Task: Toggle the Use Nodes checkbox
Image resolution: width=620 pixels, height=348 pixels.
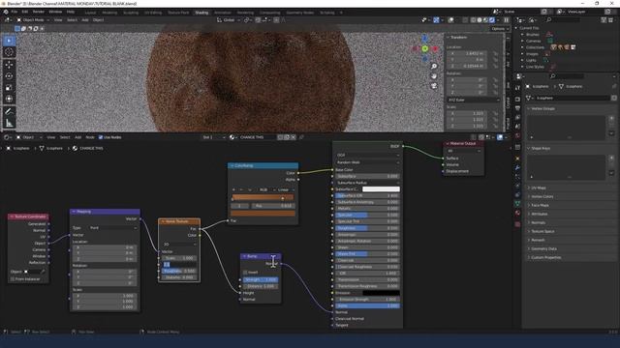Action: click(x=101, y=137)
